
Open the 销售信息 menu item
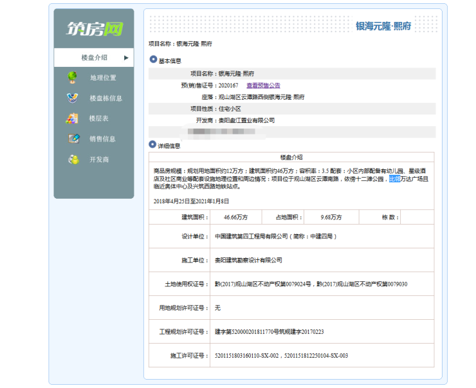[102, 139]
